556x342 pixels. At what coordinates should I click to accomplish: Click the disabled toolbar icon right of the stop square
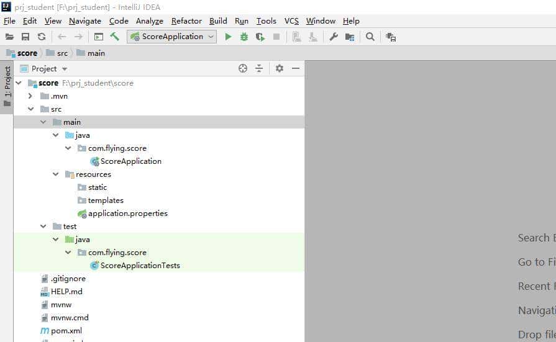point(296,37)
